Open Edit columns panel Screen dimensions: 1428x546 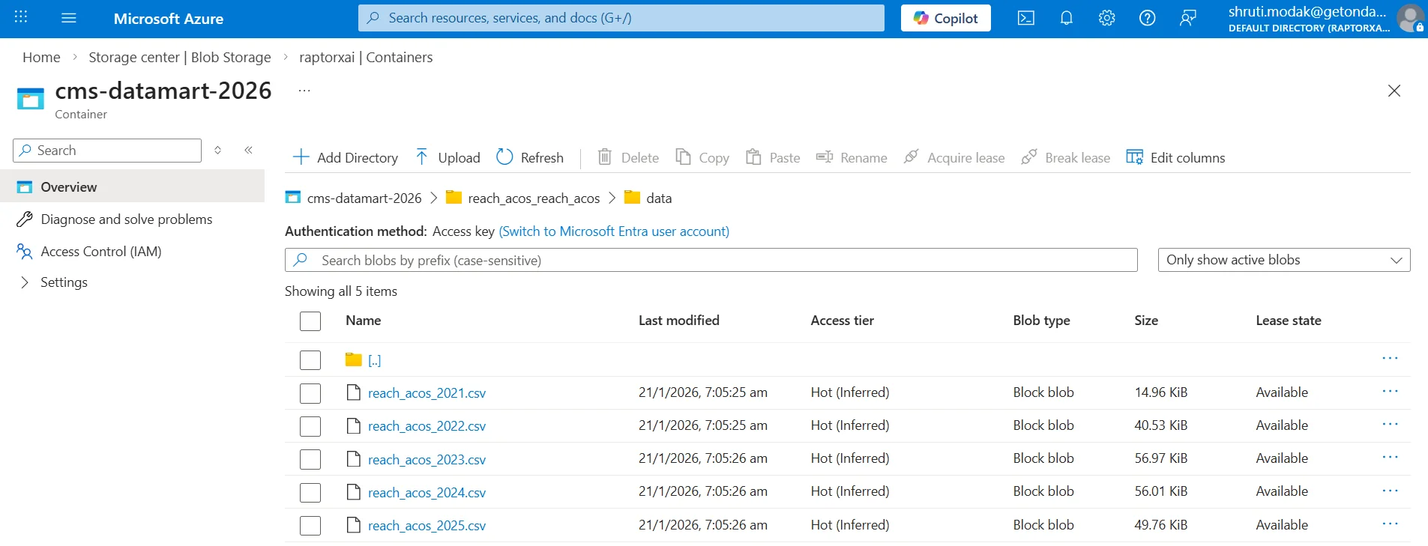tap(1175, 157)
